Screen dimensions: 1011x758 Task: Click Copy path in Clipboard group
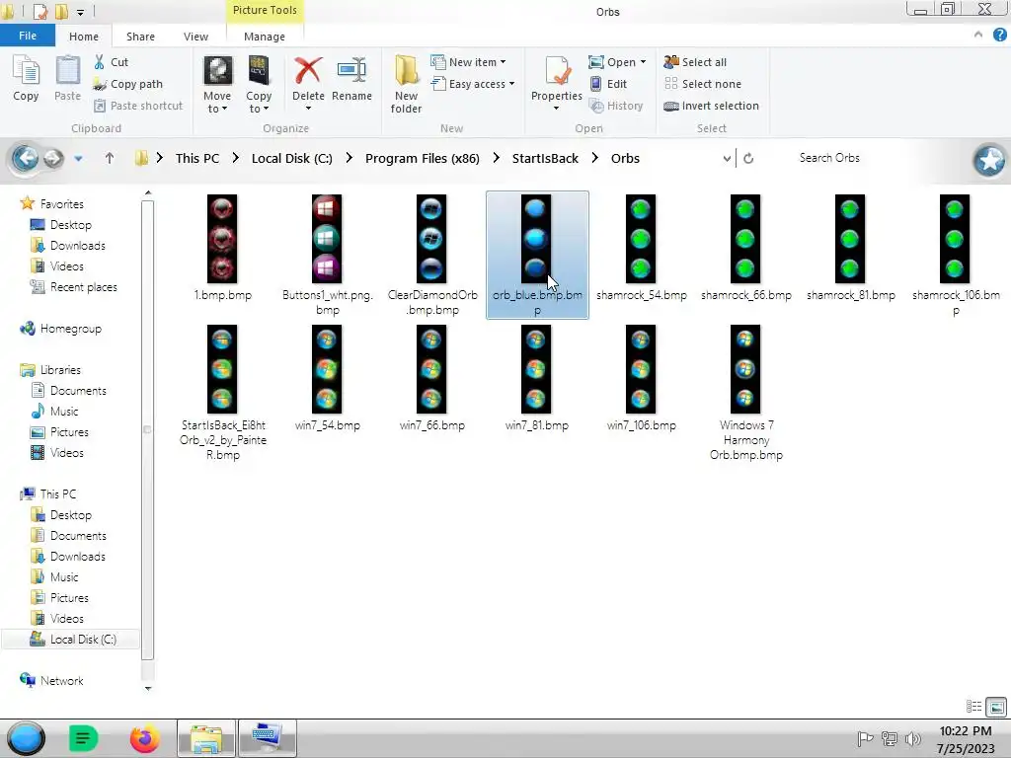click(x=127, y=84)
